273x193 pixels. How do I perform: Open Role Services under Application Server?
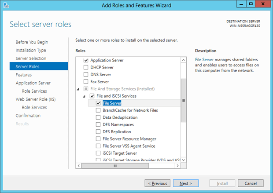[34, 91]
